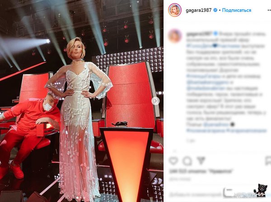Click the blue verified badge beside gagara1987

[215, 10]
